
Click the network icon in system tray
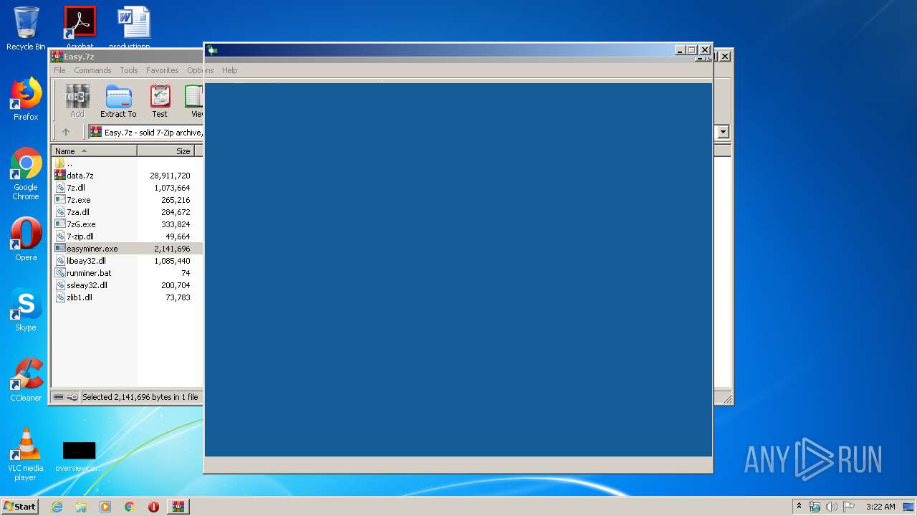(x=815, y=507)
